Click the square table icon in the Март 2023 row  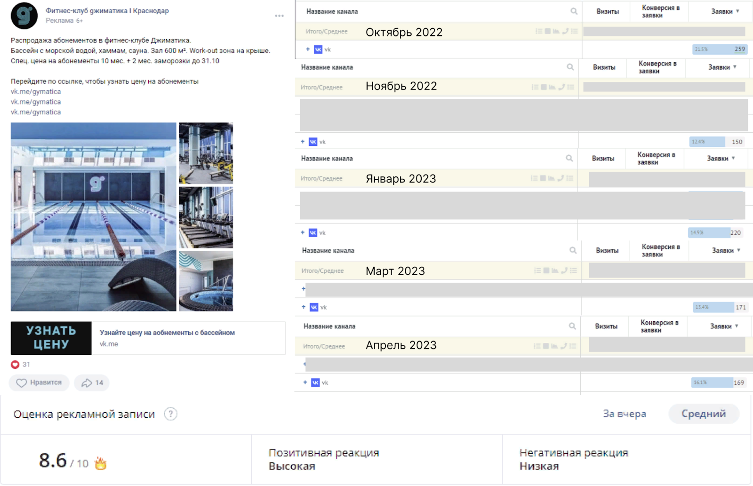tap(546, 271)
